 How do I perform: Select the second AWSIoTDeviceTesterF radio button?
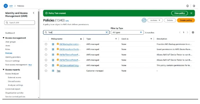(x=46, y=60)
